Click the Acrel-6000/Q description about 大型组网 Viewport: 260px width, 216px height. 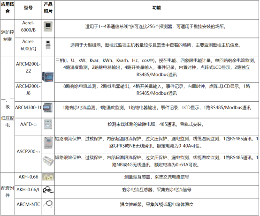click(156, 45)
